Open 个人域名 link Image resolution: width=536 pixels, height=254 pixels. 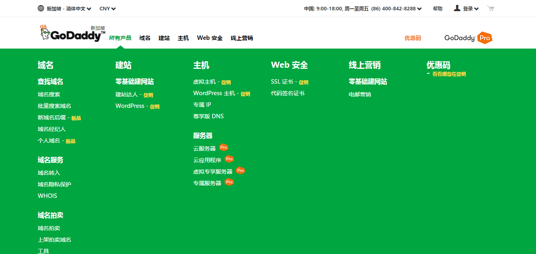[49, 141]
